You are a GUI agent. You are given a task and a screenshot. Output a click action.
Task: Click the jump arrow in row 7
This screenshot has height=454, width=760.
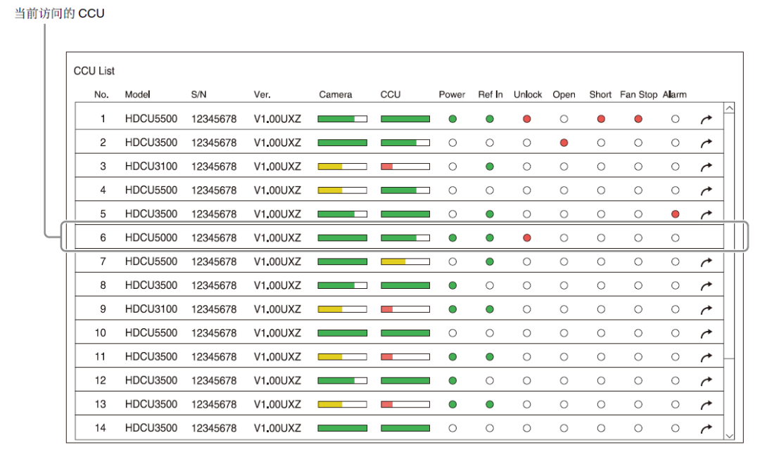click(707, 262)
